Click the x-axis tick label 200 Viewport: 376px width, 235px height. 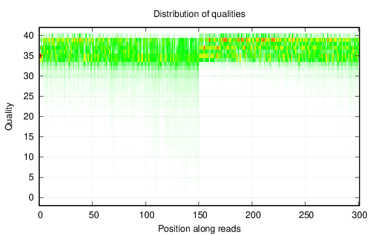tap(253, 215)
